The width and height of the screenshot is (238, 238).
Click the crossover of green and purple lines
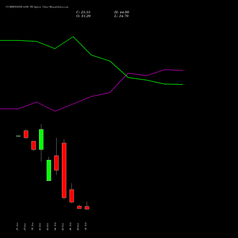tap(127, 75)
